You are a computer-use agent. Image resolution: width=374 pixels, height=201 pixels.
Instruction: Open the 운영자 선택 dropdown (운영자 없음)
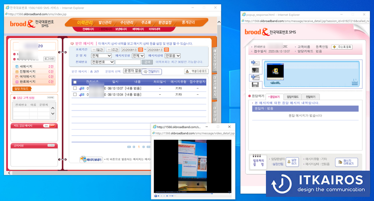point(133,71)
